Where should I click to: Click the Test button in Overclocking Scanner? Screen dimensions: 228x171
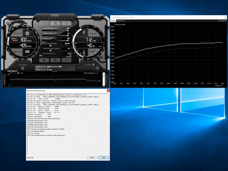pos(92,157)
